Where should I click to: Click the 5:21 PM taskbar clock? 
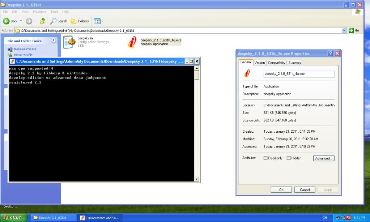pyautogui.click(x=359, y=218)
